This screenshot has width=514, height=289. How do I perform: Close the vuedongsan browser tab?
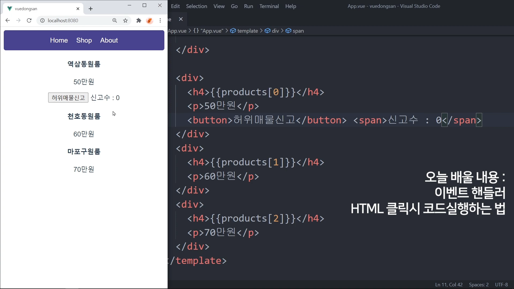click(78, 9)
